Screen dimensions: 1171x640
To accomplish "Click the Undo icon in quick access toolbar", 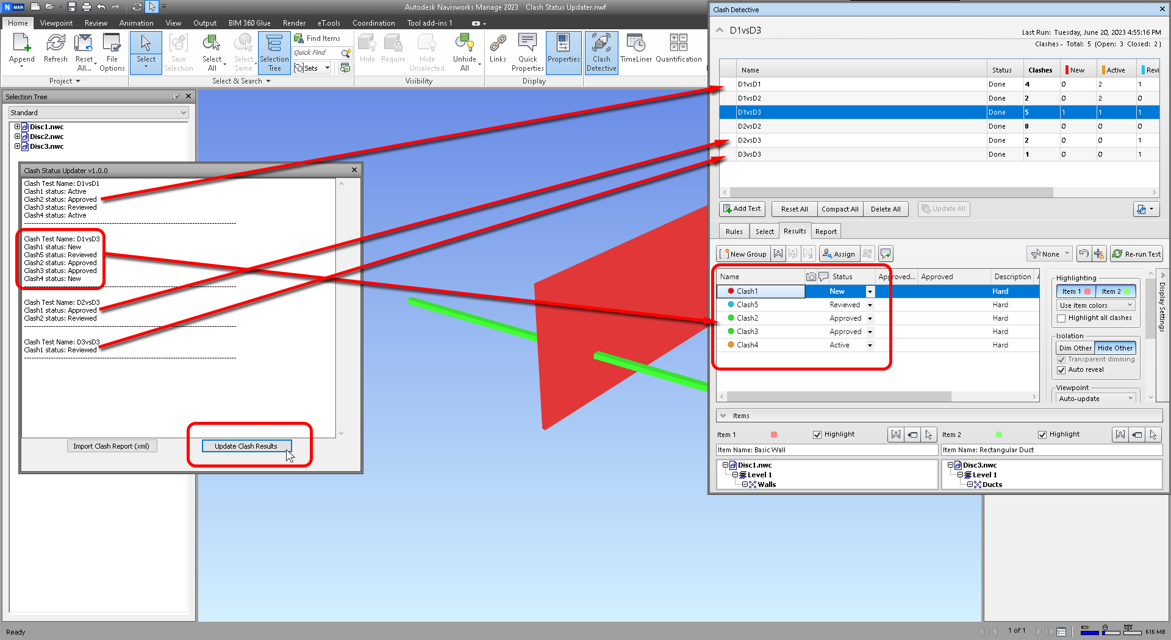I will pos(101,7).
